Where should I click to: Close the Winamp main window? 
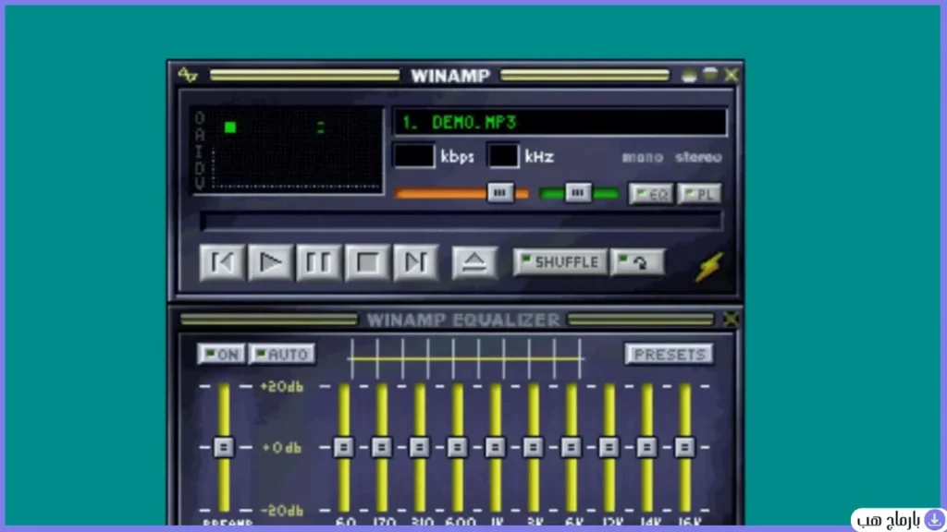pyautogui.click(x=732, y=75)
